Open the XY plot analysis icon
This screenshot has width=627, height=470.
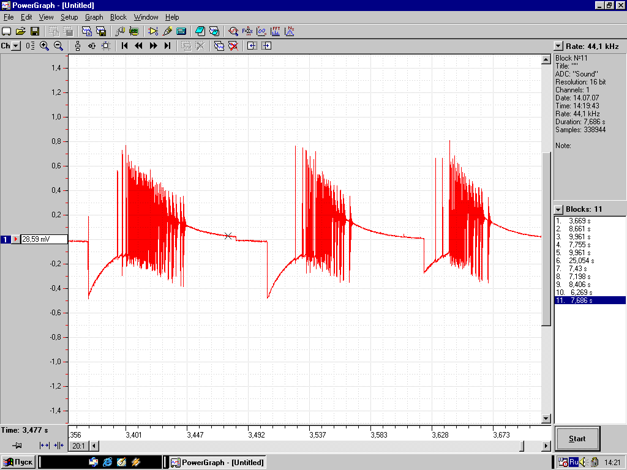[x=261, y=31]
